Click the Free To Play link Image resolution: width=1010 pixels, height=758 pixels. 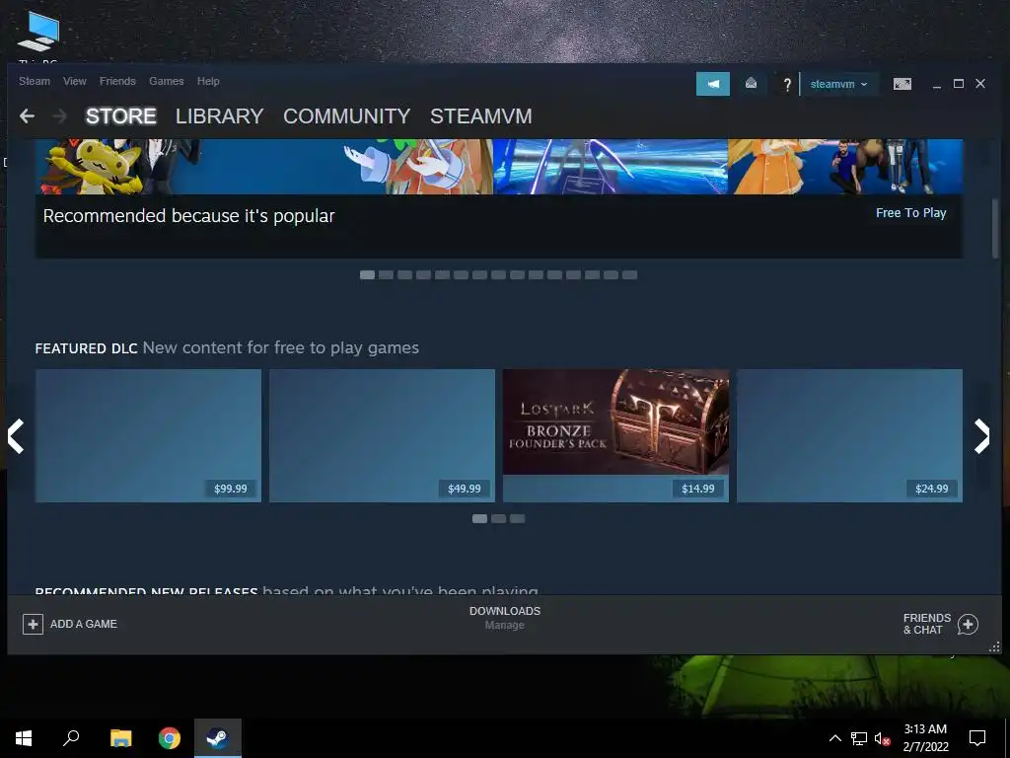point(910,213)
